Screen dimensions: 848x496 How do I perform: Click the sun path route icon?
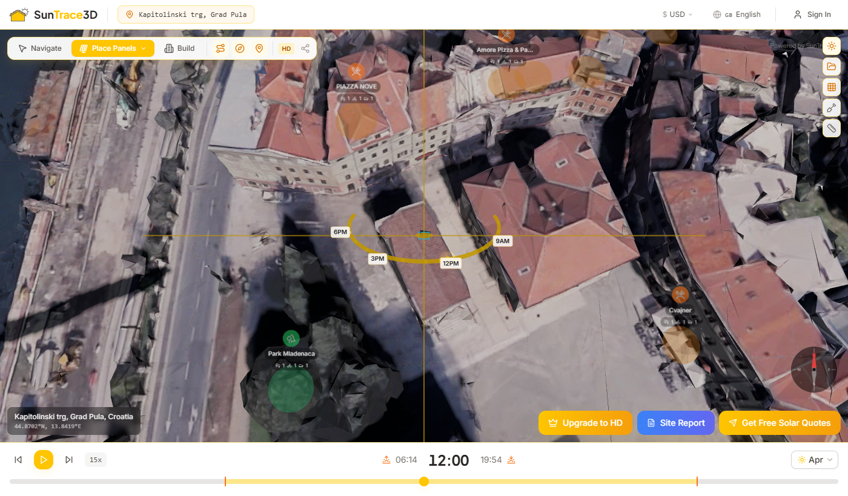click(x=220, y=48)
